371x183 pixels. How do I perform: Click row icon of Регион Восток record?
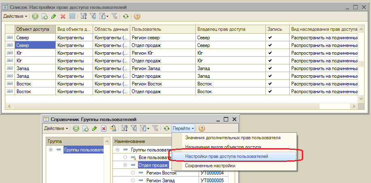pyautogui.click(x=10, y=84)
